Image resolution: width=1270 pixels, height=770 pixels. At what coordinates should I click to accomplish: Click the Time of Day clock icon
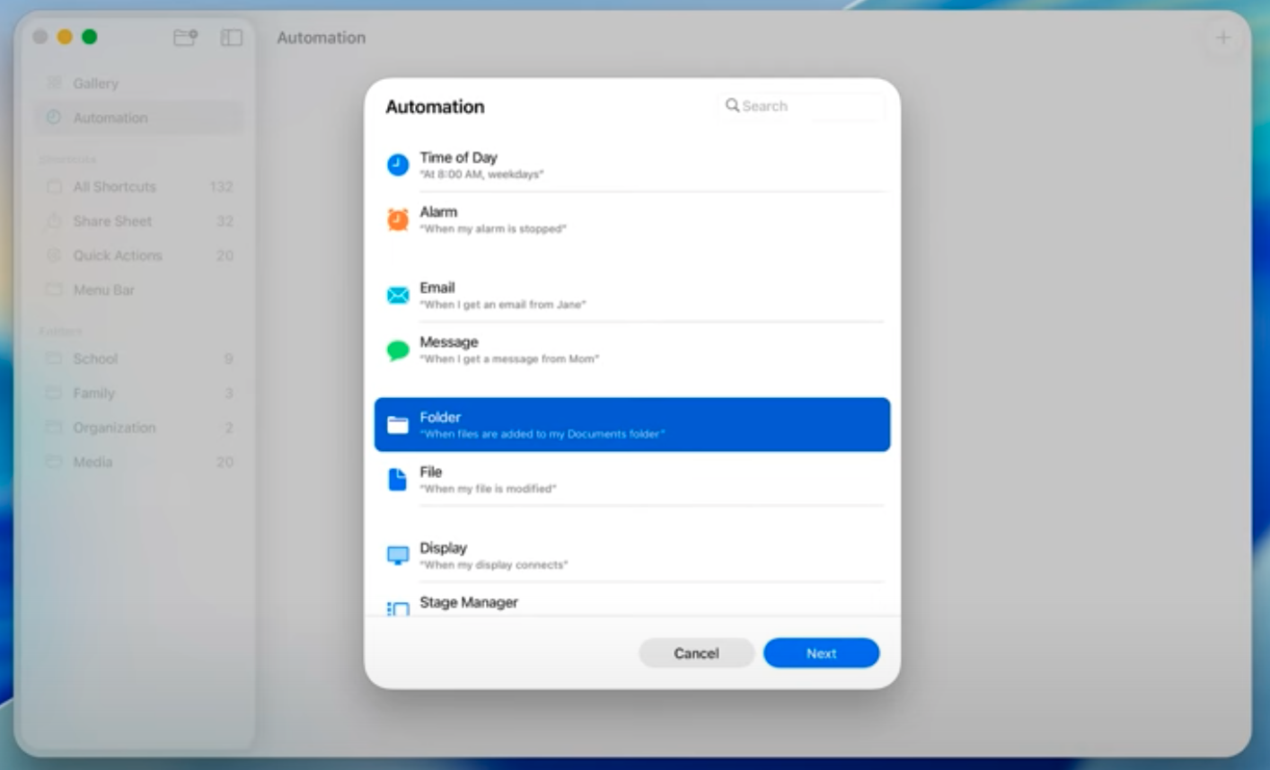click(398, 164)
